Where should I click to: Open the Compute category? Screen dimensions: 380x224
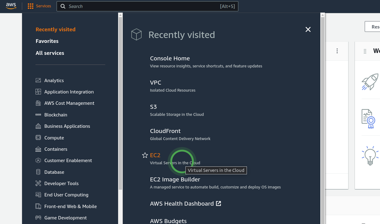[x=54, y=138]
